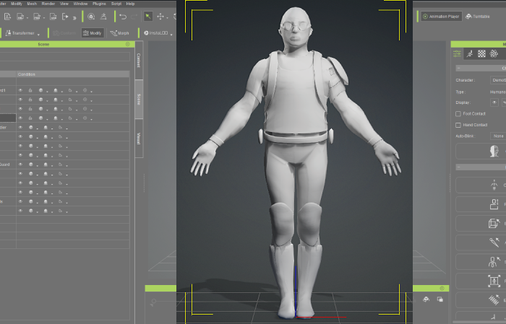This screenshot has width=506, height=324.
Task: Open the Plugins menu
Action: click(x=99, y=4)
